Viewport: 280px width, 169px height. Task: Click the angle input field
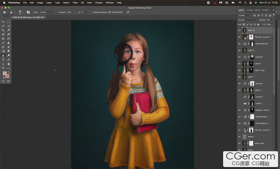tap(84, 12)
